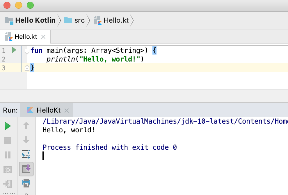Click the Up Stack Trace arrow
The width and height of the screenshot is (288, 195).
26,125
